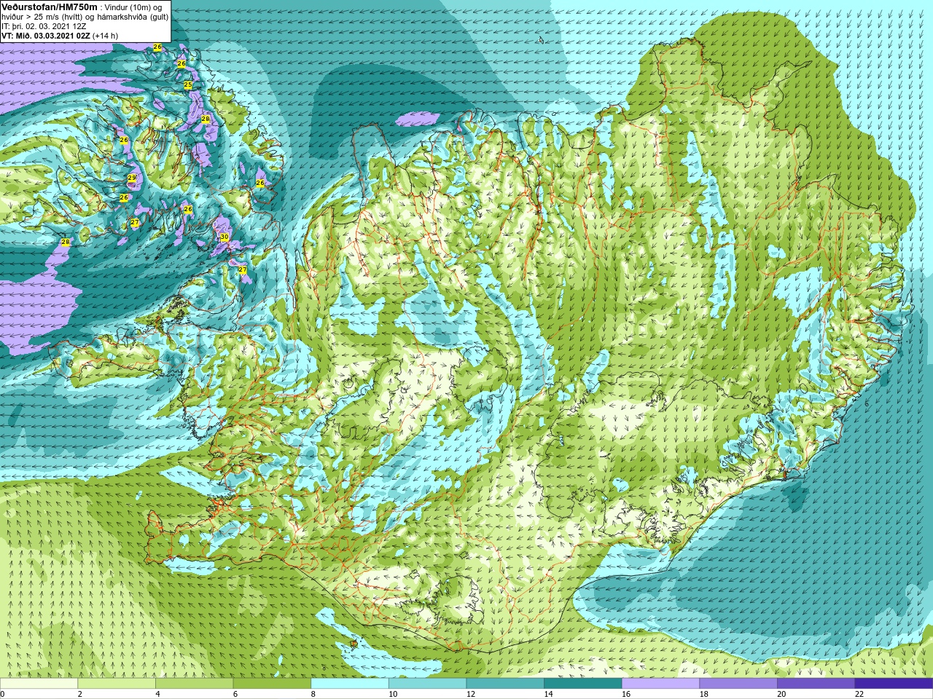Click the yellow gust label reading 25
The image size is (933, 699).
pyautogui.click(x=188, y=85)
